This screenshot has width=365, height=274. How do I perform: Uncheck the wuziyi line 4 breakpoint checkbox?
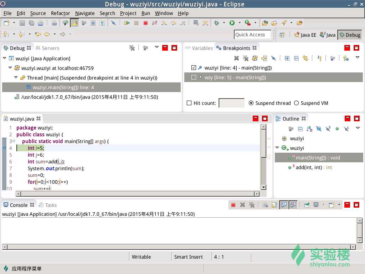coord(194,67)
